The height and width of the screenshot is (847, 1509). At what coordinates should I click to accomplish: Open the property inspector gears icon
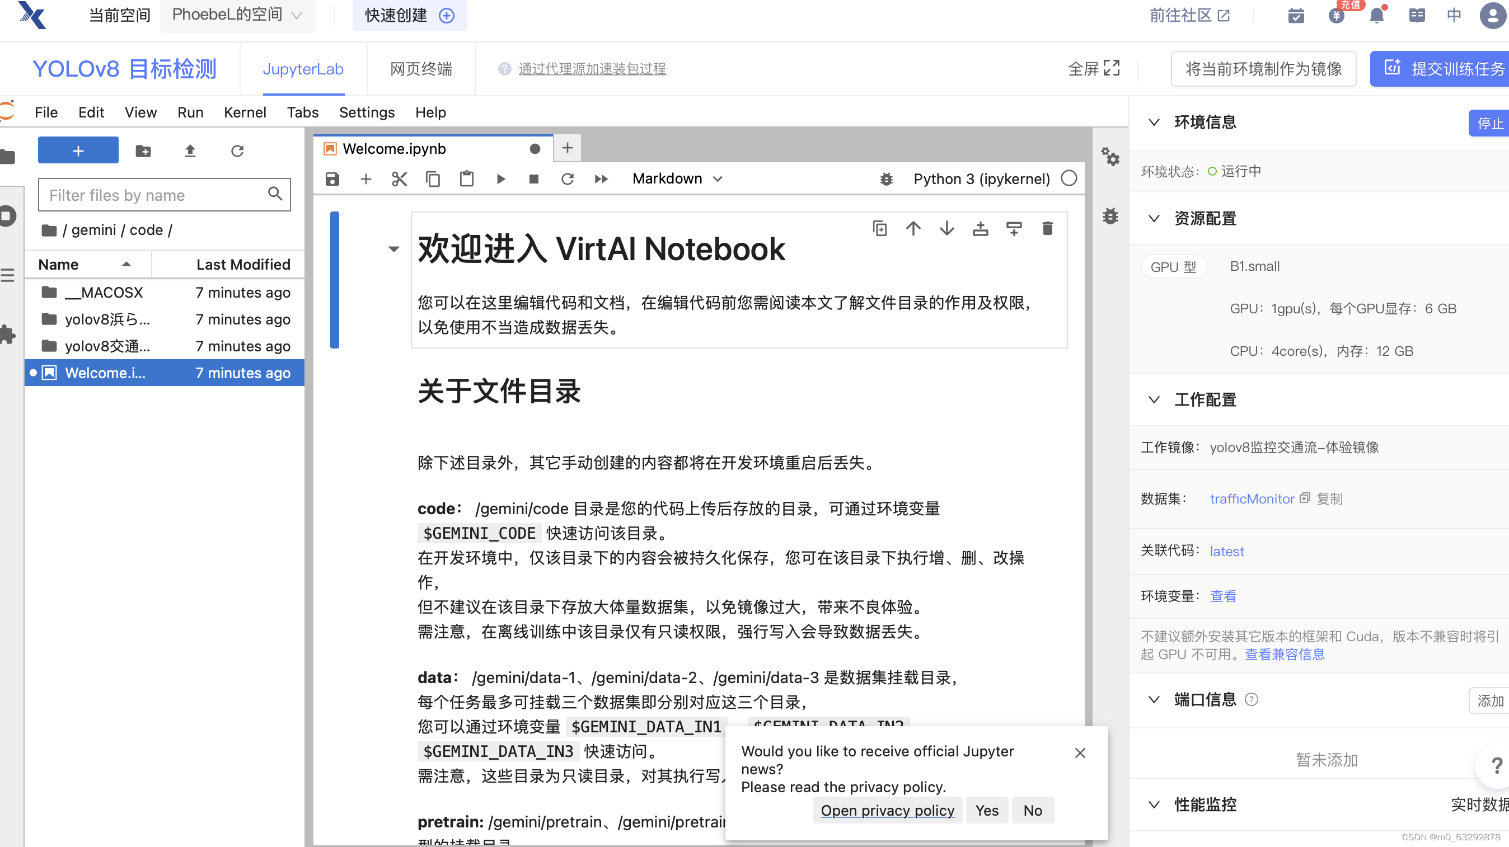[1109, 156]
